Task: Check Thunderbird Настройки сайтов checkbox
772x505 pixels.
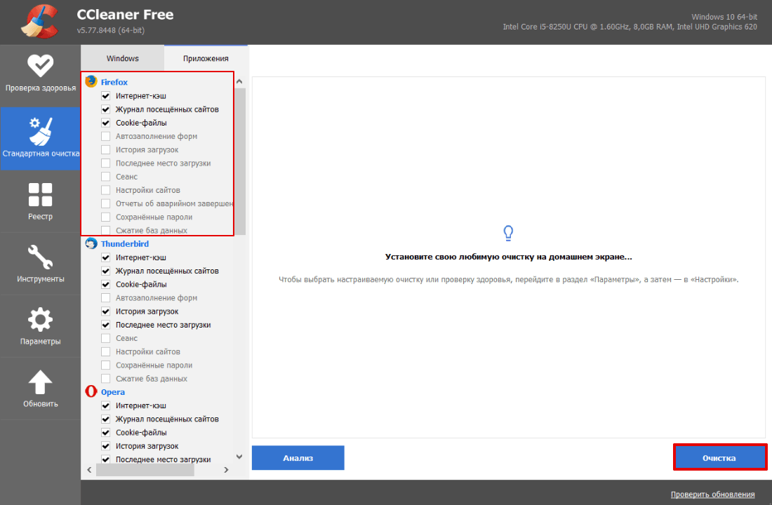Action: [105, 351]
